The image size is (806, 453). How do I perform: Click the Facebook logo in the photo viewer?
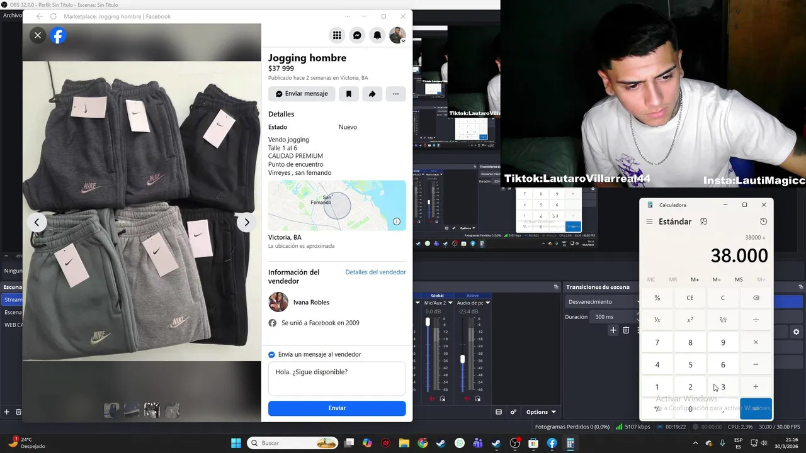[x=58, y=36]
